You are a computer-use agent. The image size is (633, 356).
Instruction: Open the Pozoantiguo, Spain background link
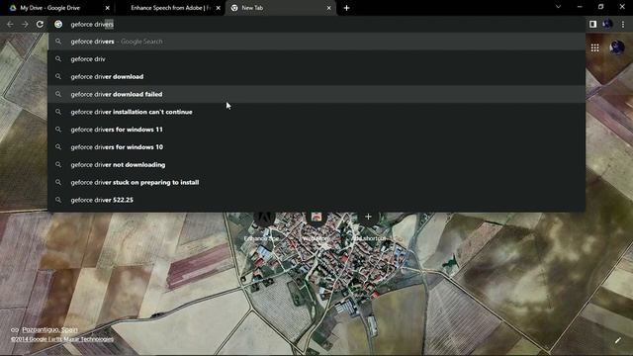click(50, 329)
